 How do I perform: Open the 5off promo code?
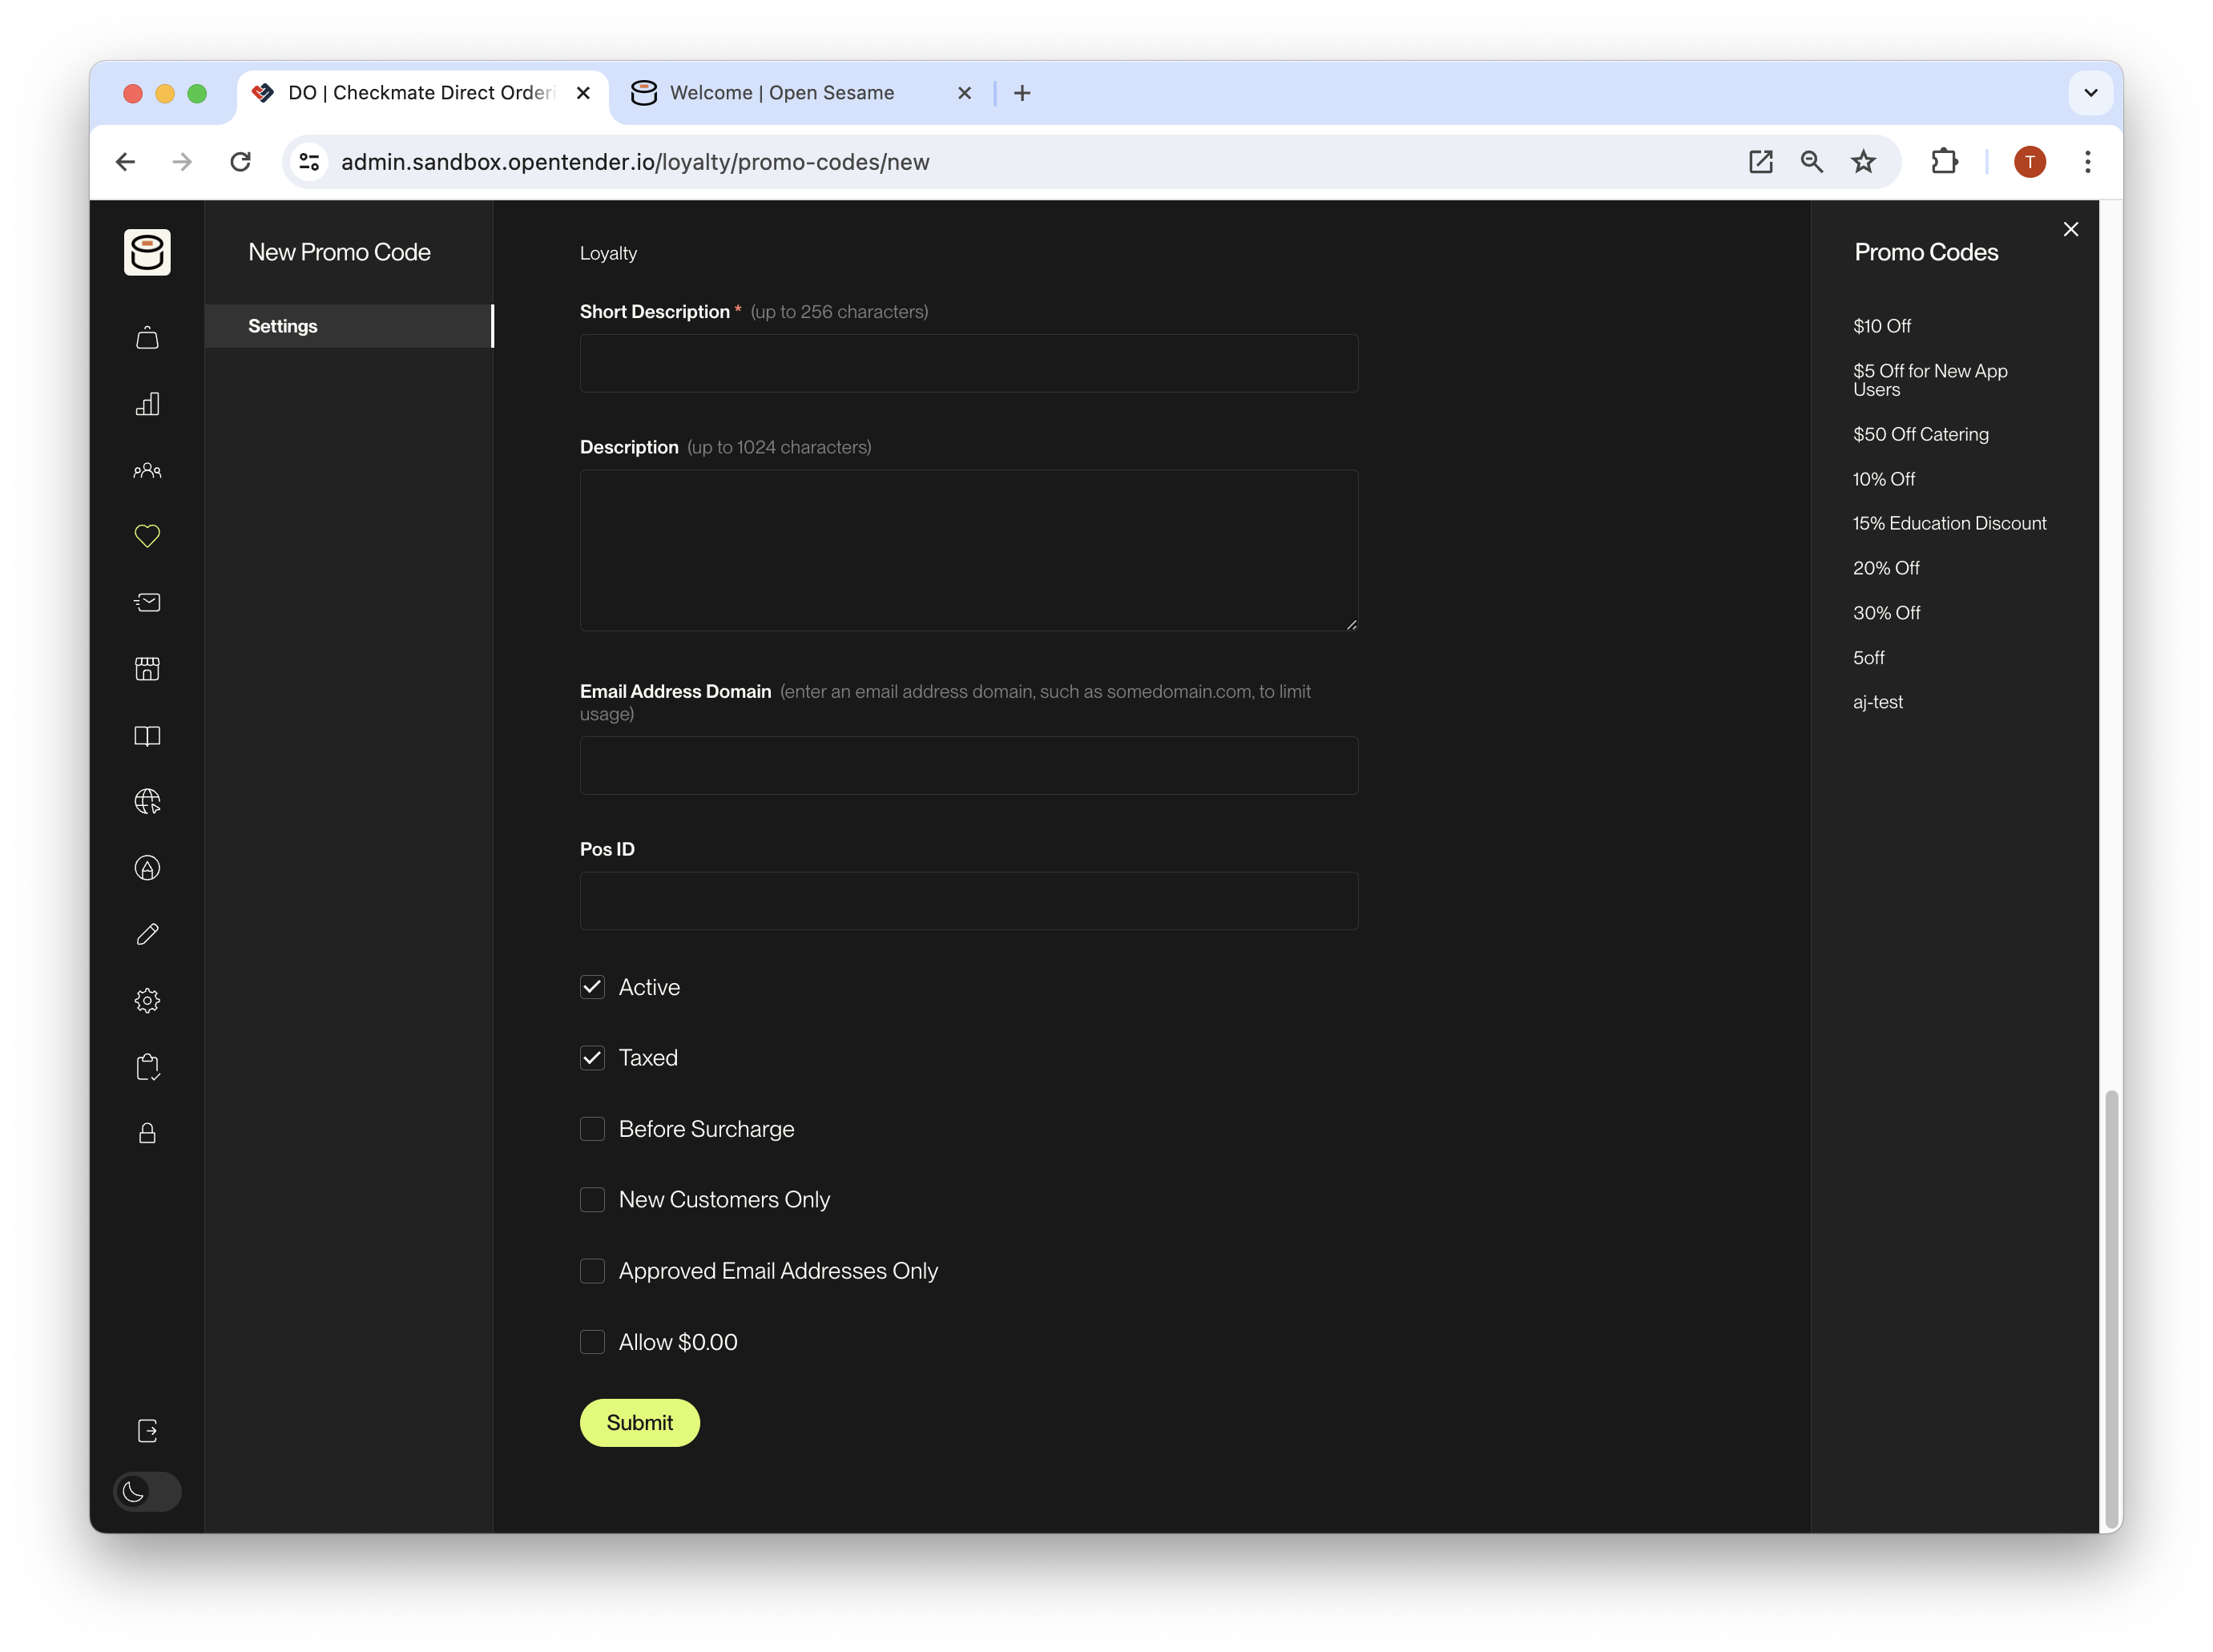click(1868, 658)
